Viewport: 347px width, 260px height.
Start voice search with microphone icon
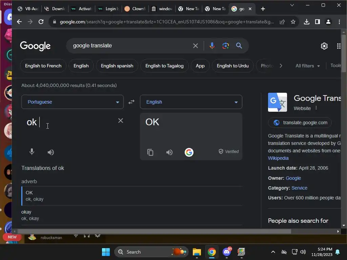point(212,46)
